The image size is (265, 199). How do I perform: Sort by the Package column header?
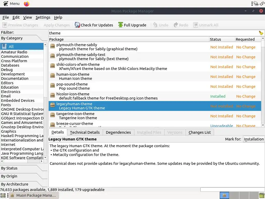click(129, 39)
